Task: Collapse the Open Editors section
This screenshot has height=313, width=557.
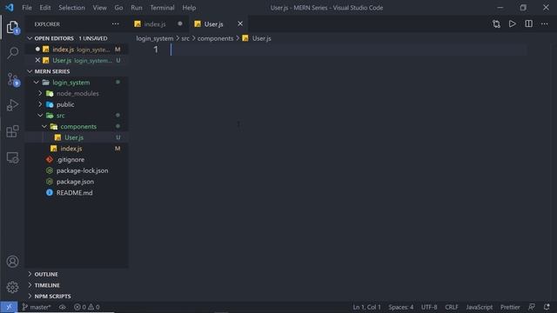Action: point(30,38)
